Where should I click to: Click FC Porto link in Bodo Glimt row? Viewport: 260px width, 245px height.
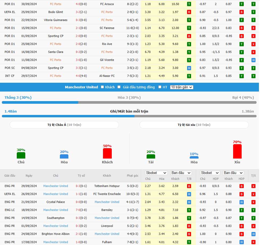coord(107,12)
